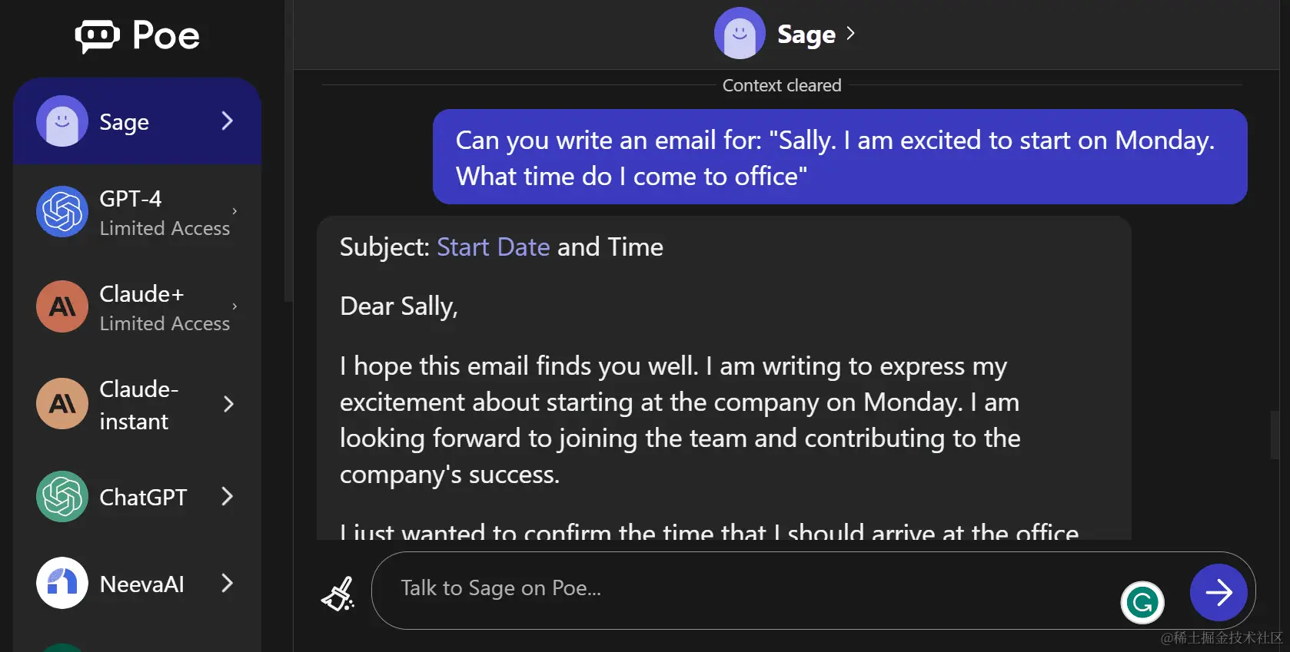The width and height of the screenshot is (1290, 652).
Task: Expand the Claude-instant chevron arrow
Action: point(228,404)
